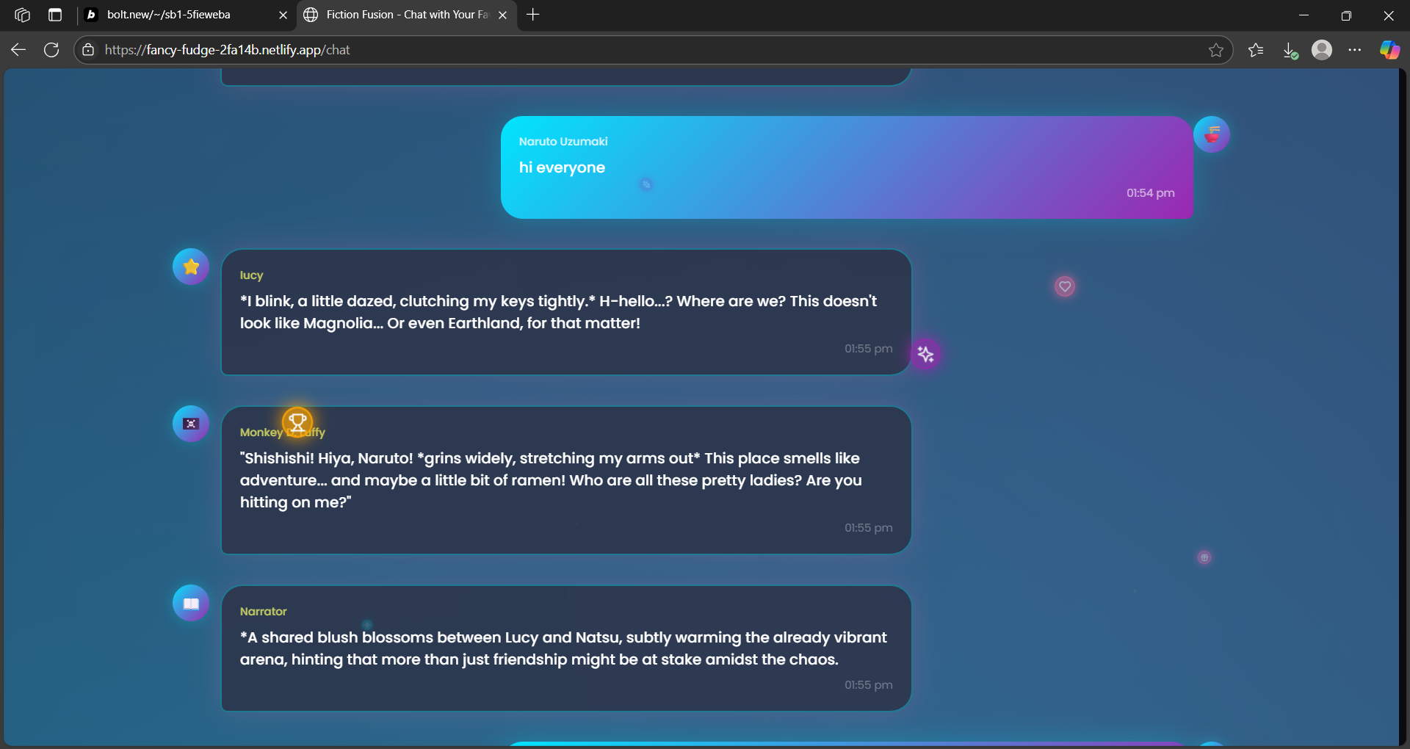Open the Copilot sidebar
Image resolution: width=1410 pixels, height=749 pixels.
(x=1389, y=50)
